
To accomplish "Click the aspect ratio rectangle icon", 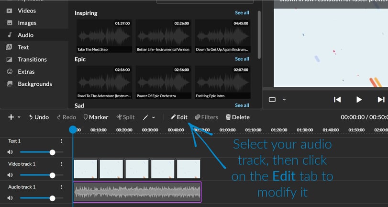I will pos(272,99).
